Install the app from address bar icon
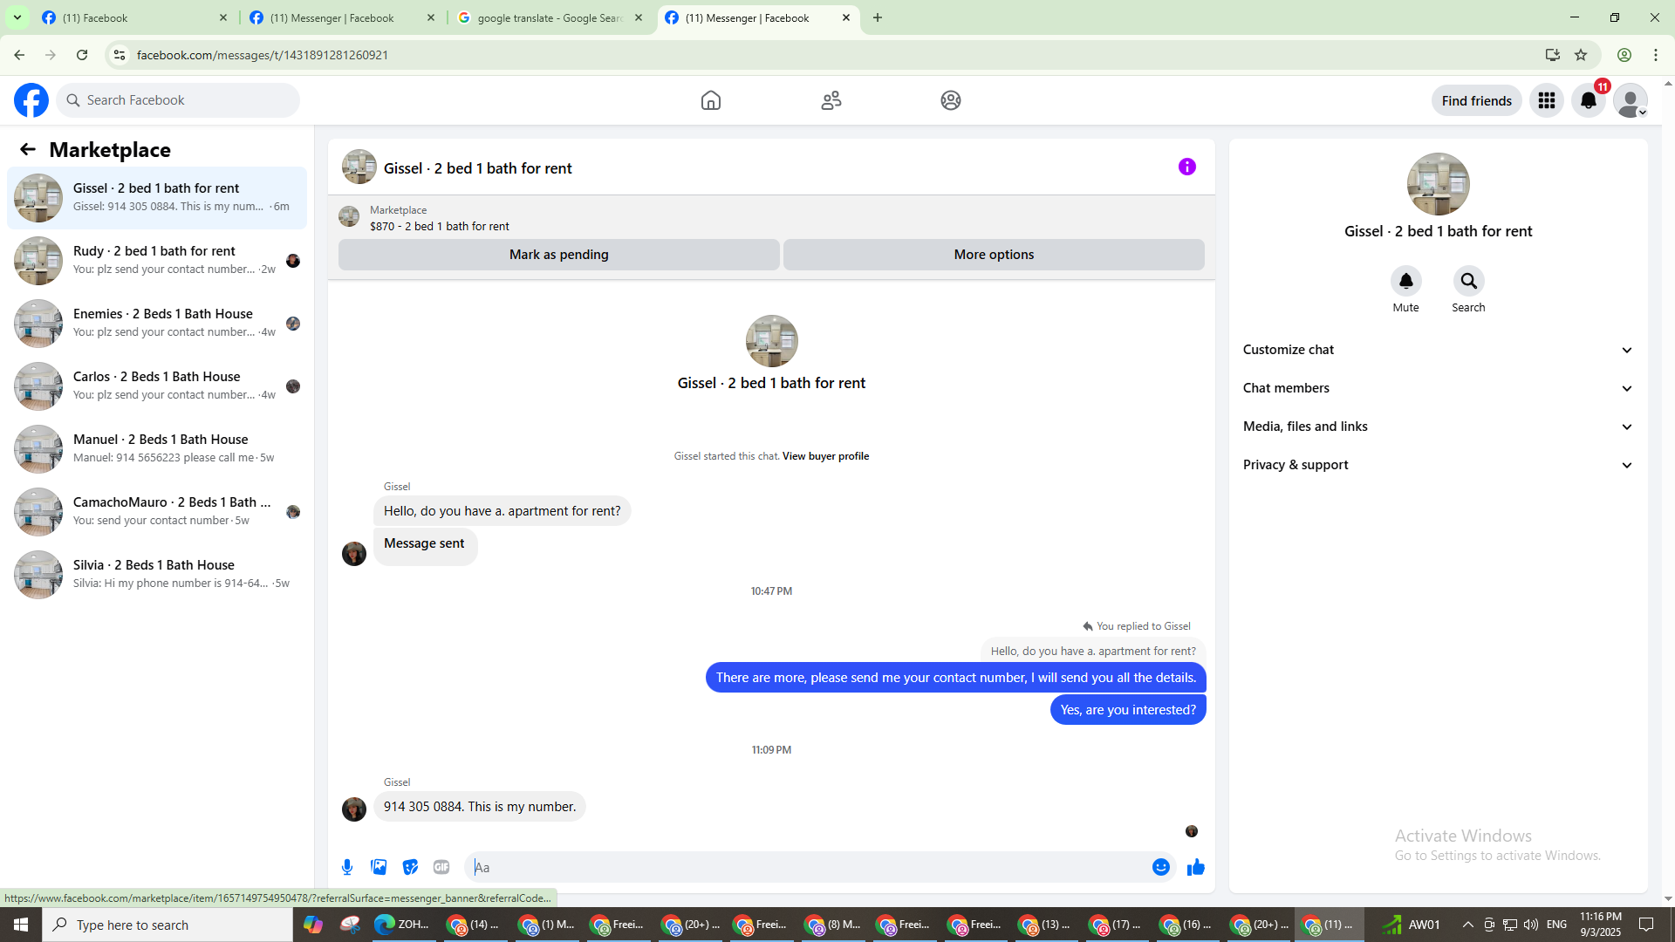Viewport: 1675px width, 942px height. (x=1553, y=55)
